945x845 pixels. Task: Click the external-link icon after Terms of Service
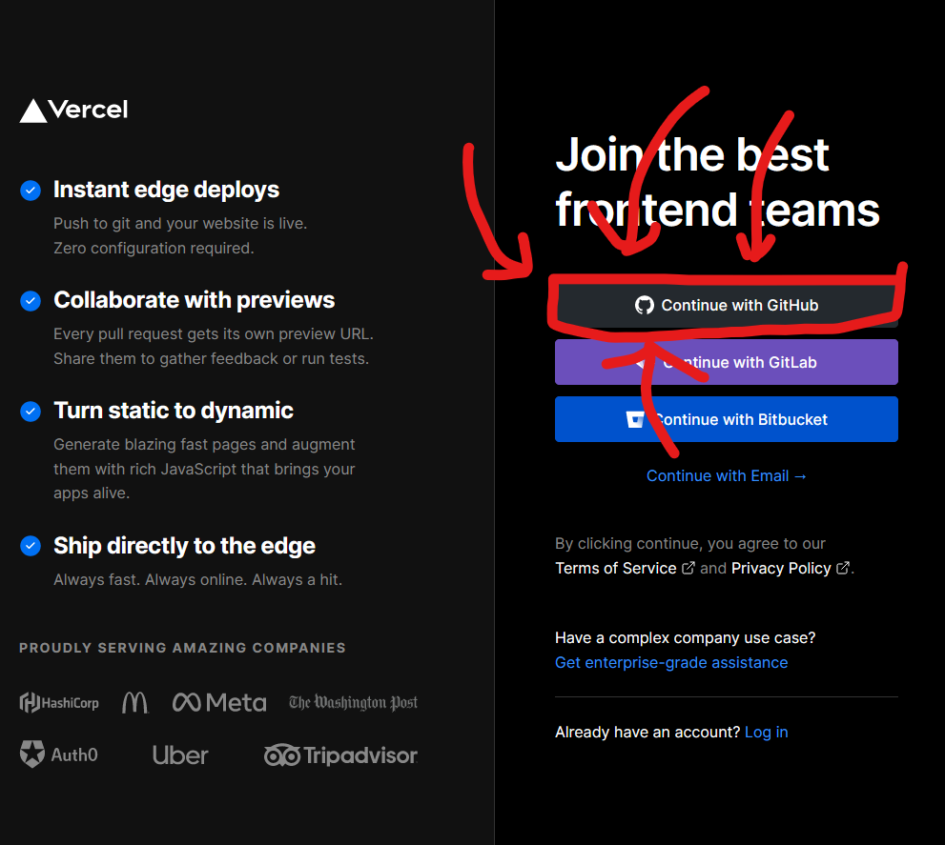(x=688, y=568)
